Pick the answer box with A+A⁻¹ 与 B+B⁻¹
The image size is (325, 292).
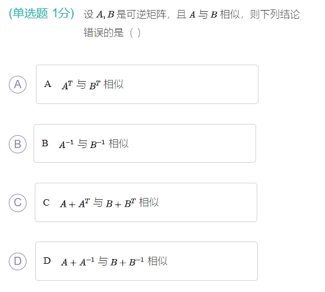point(147,261)
